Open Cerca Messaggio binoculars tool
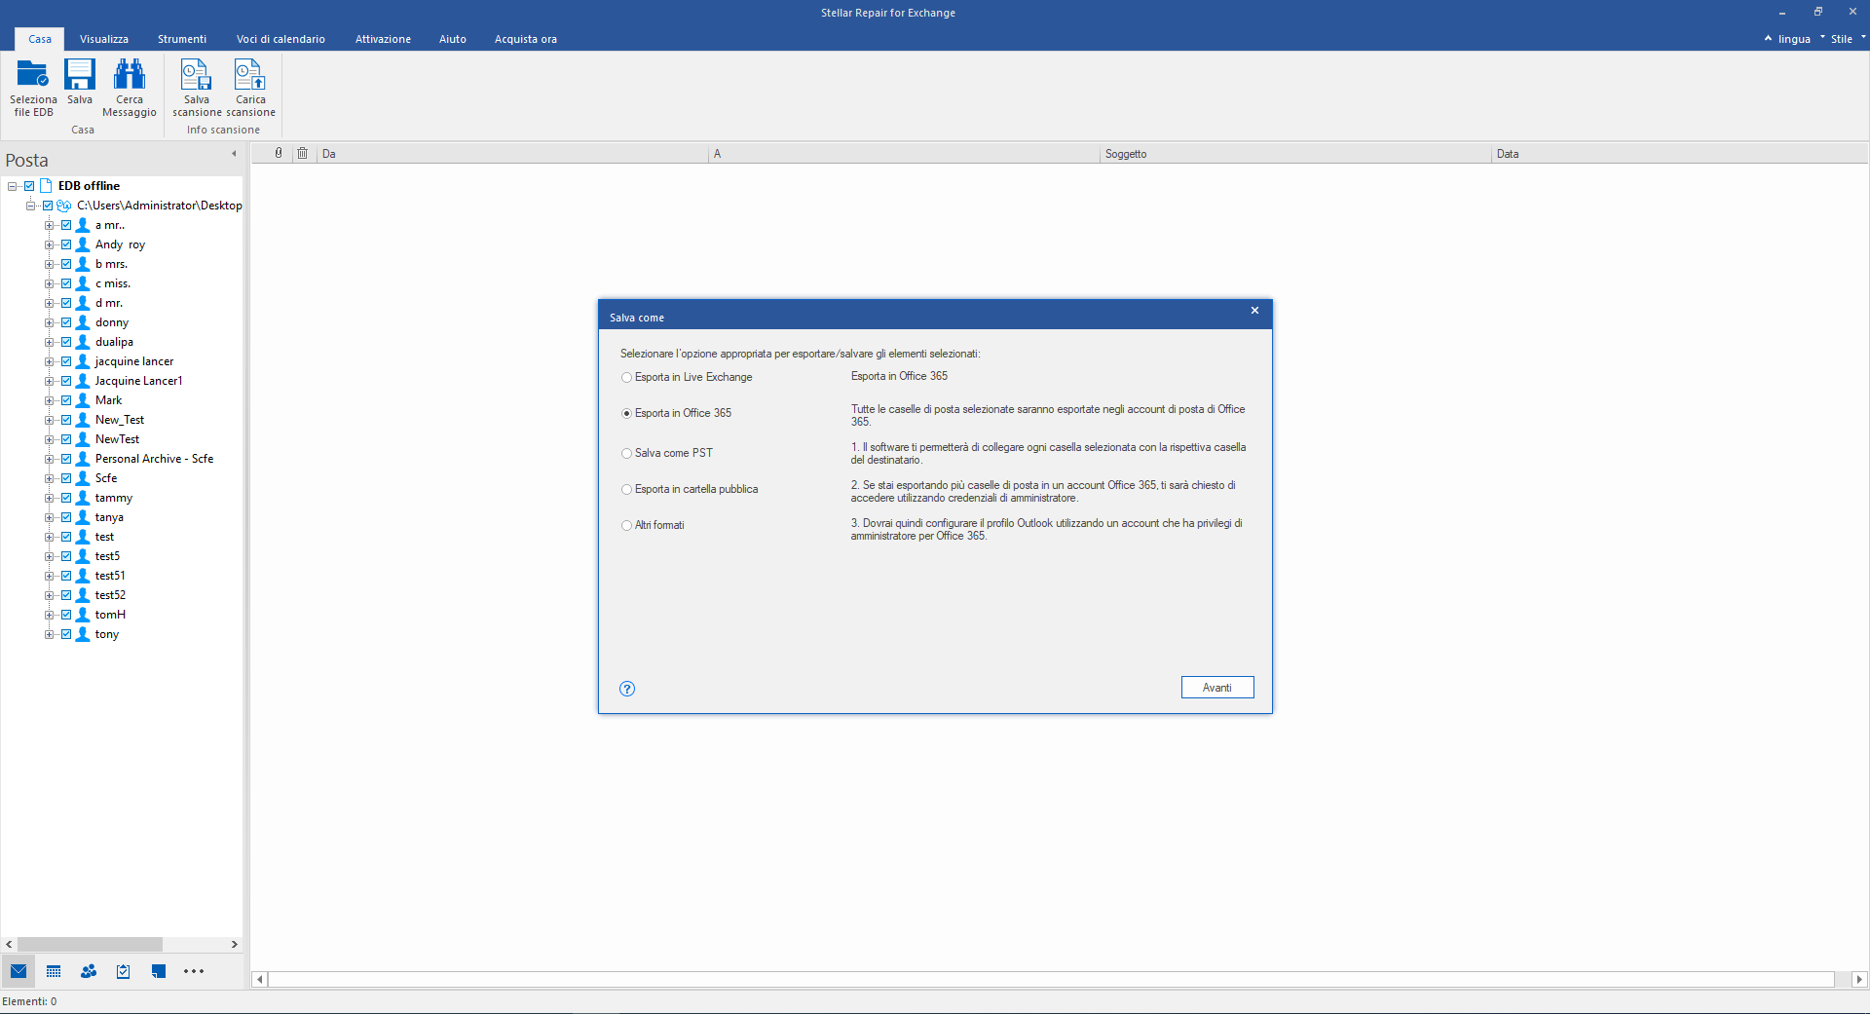The height and width of the screenshot is (1014, 1870). click(130, 88)
